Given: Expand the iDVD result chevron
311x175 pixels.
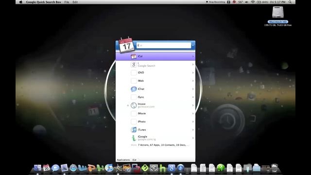Looking at the screenshot, I should (x=193, y=72).
